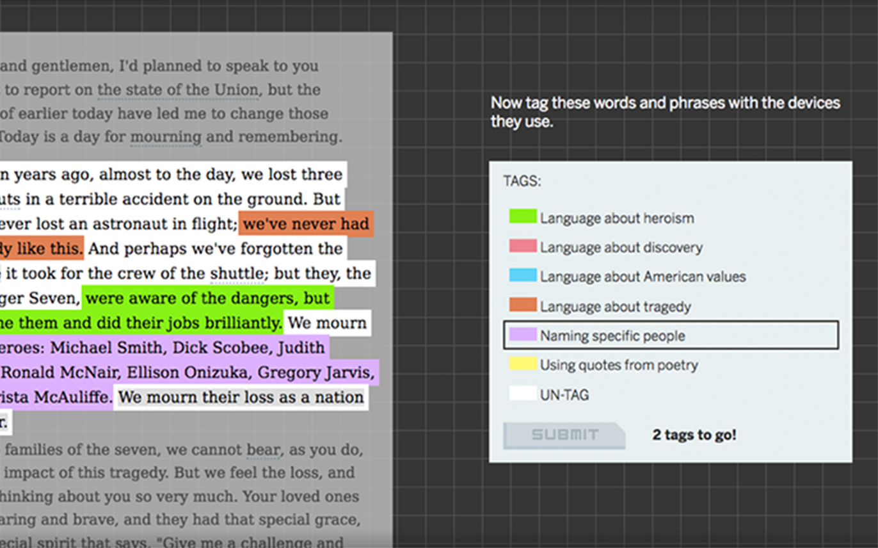This screenshot has height=548, width=878.
Task: Click the green heroism color swatch
Action: point(522,216)
